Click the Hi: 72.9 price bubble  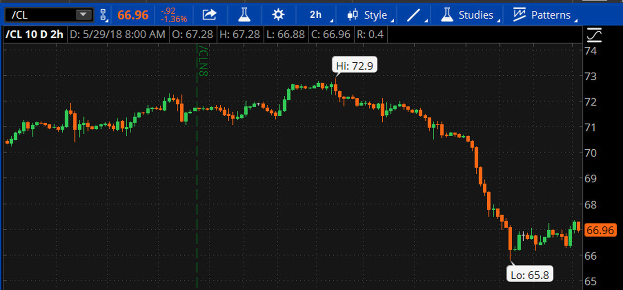pos(354,66)
